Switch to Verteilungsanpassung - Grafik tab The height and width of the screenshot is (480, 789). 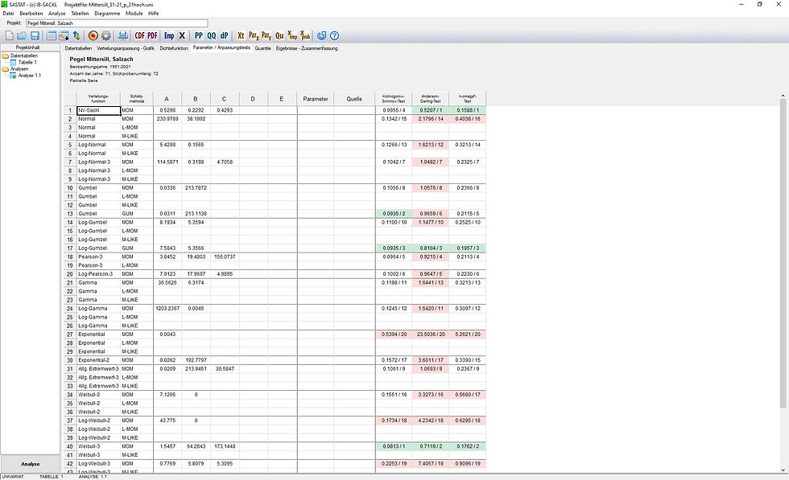click(x=126, y=48)
